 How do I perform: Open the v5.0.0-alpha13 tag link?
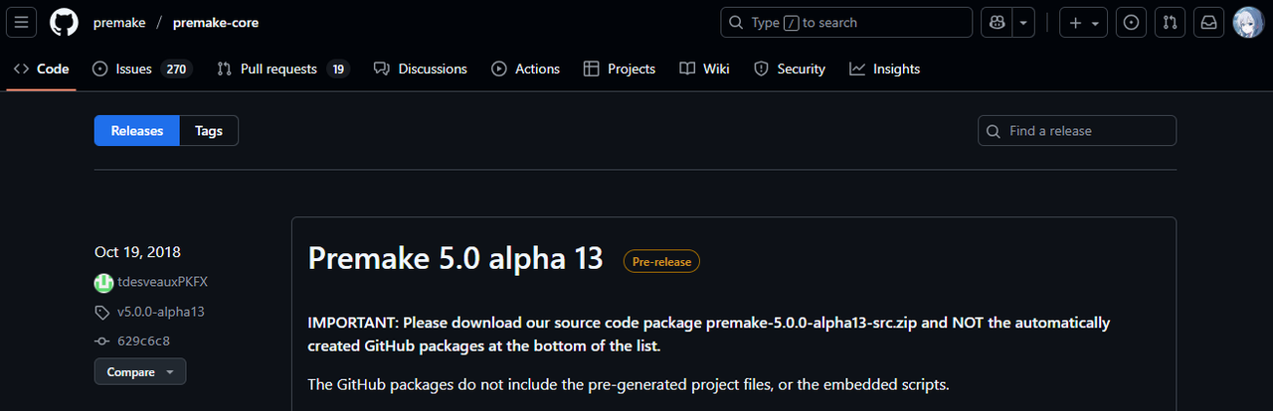click(160, 312)
